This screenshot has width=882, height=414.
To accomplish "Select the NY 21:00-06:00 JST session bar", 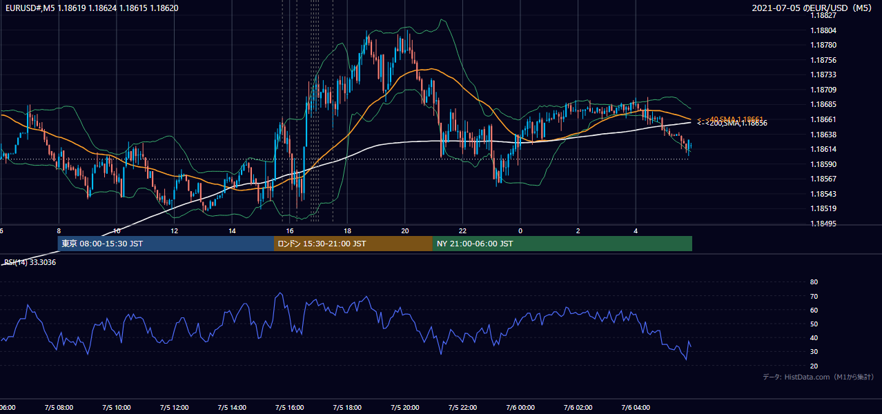I will pyautogui.click(x=562, y=244).
